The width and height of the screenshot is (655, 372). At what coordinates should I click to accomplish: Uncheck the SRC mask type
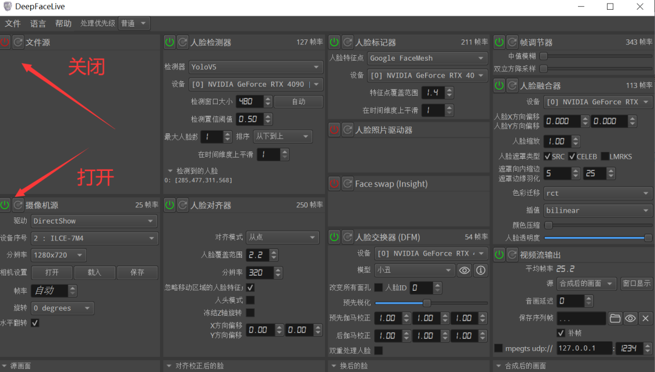click(x=547, y=156)
